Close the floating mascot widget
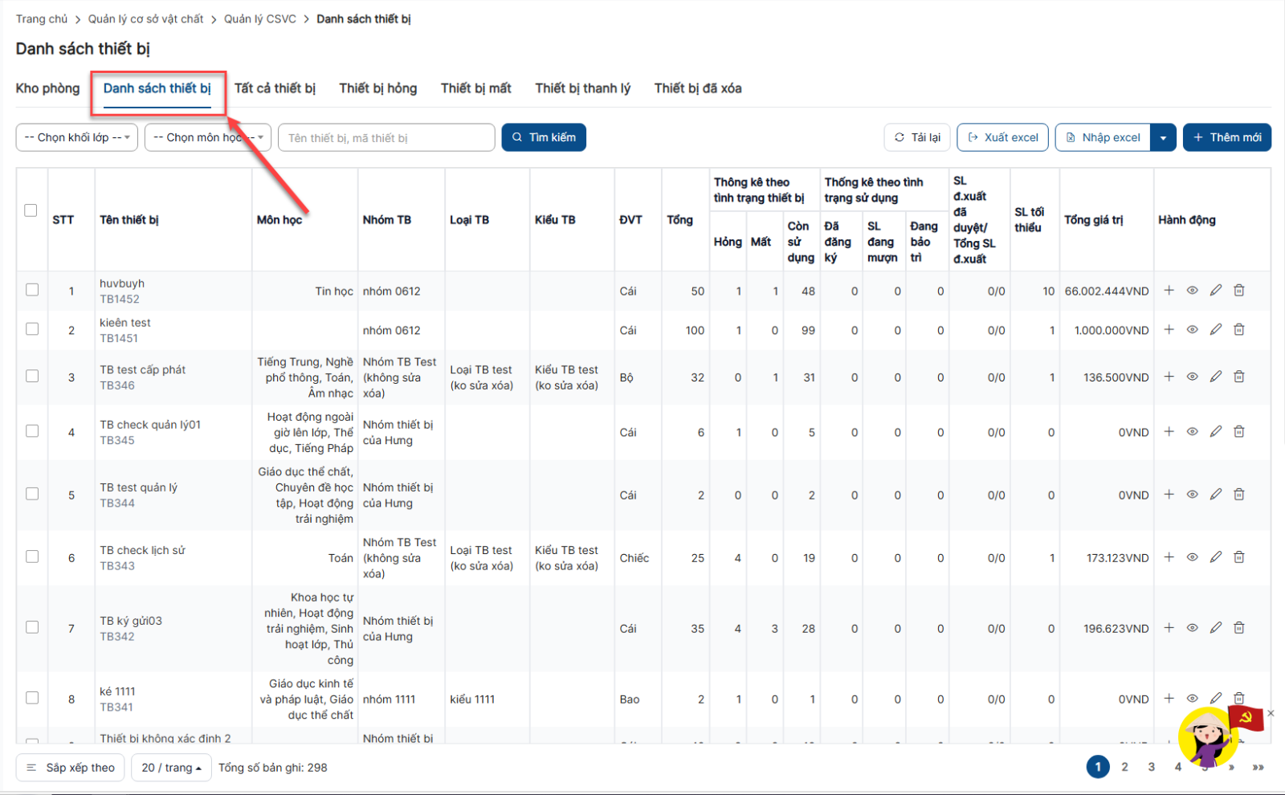 (x=1271, y=713)
